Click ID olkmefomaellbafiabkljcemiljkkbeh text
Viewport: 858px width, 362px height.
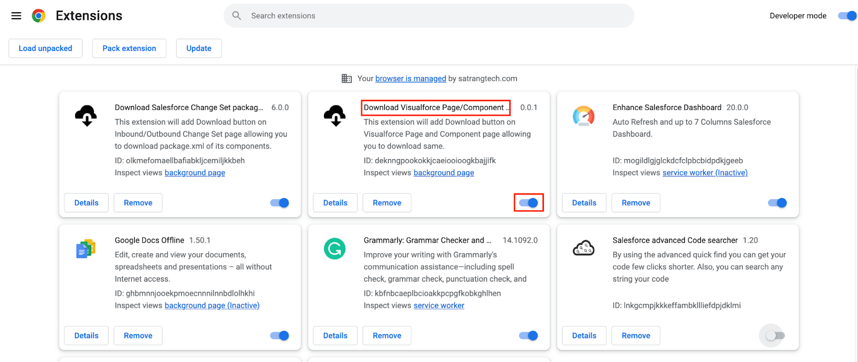180,160
